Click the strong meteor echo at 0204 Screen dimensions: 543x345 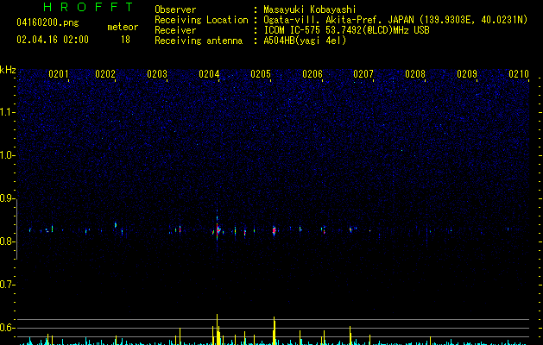click(x=218, y=230)
